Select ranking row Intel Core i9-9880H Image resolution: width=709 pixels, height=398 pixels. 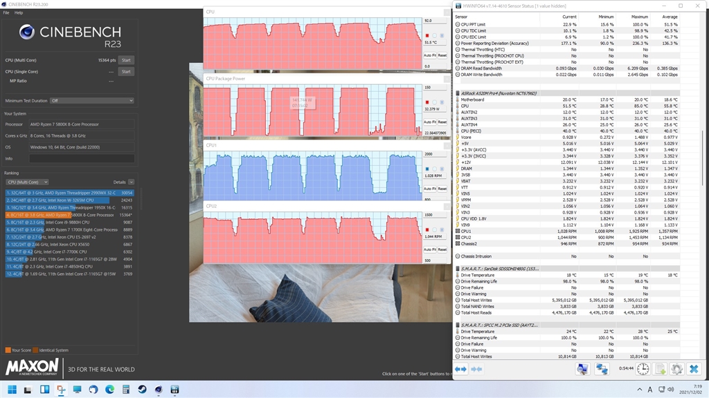click(x=69, y=222)
